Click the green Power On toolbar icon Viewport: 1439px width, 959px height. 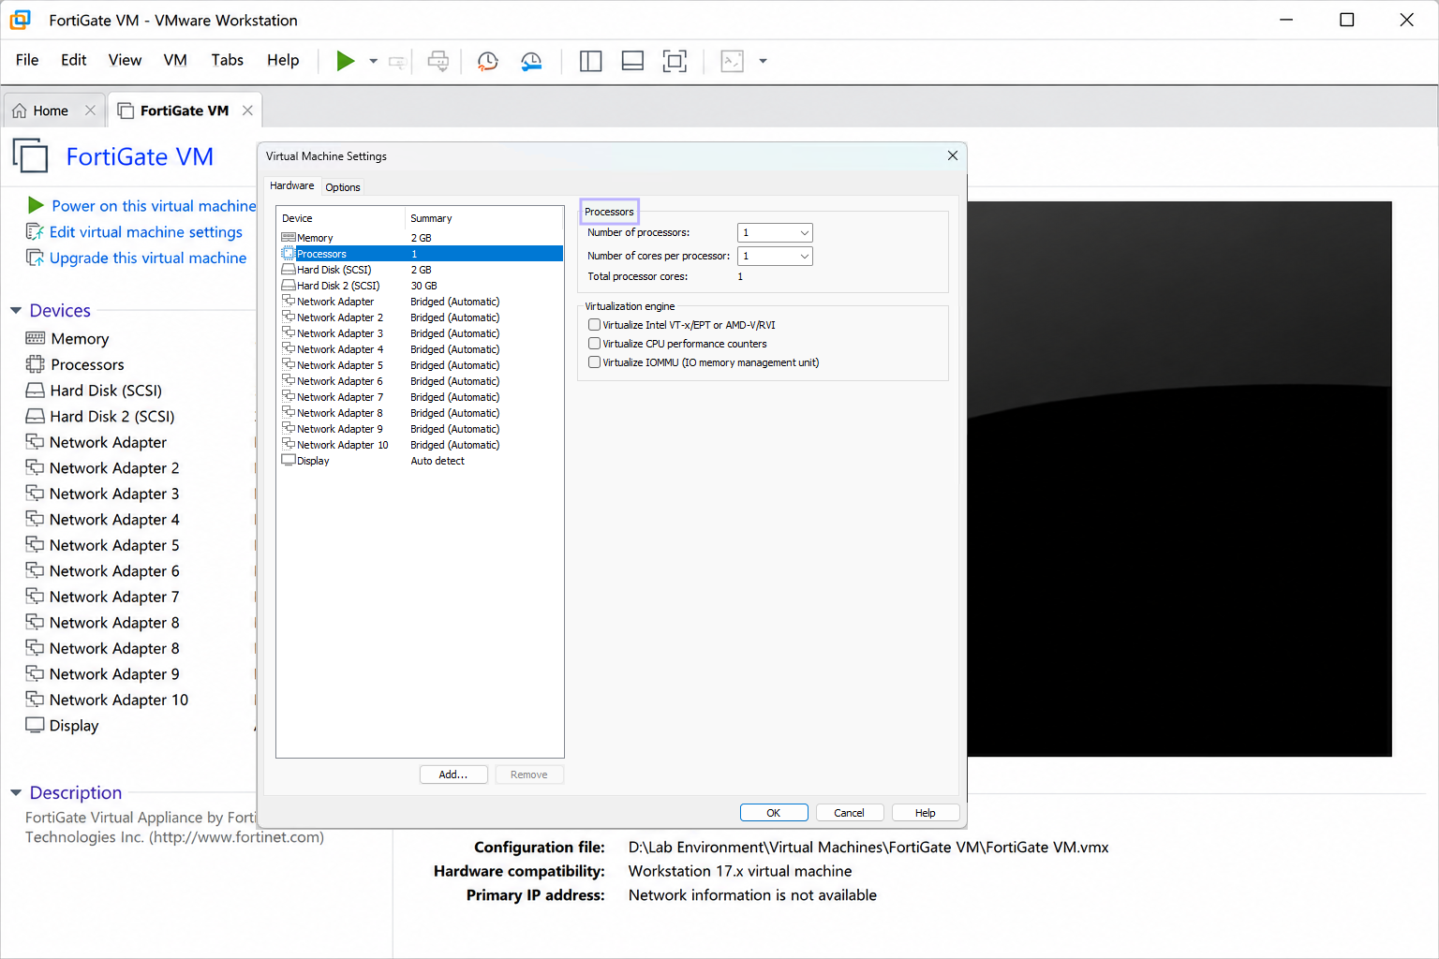pyautogui.click(x=346, y=61)
